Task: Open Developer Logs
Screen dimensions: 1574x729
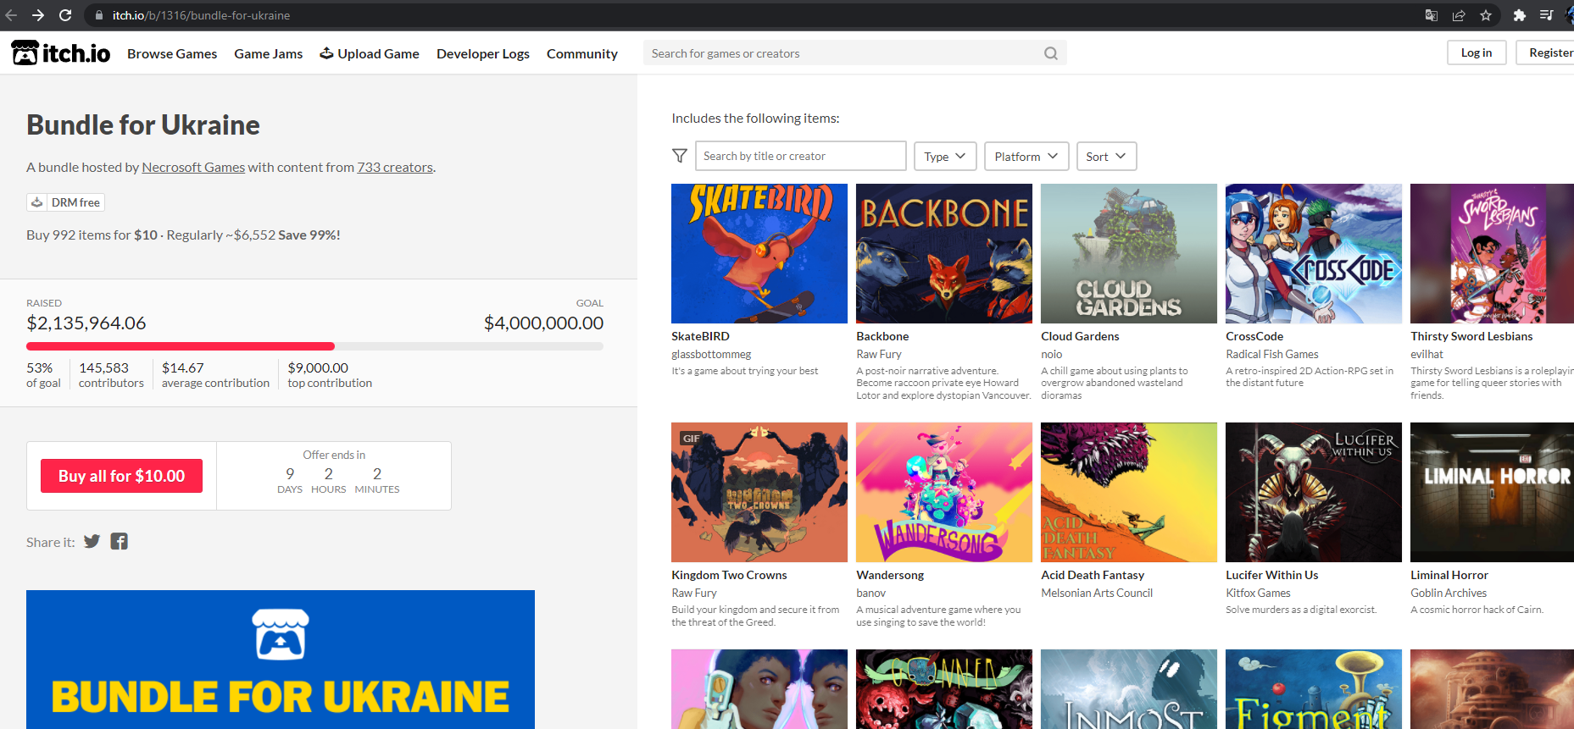Action: click(x=483, y=53)
